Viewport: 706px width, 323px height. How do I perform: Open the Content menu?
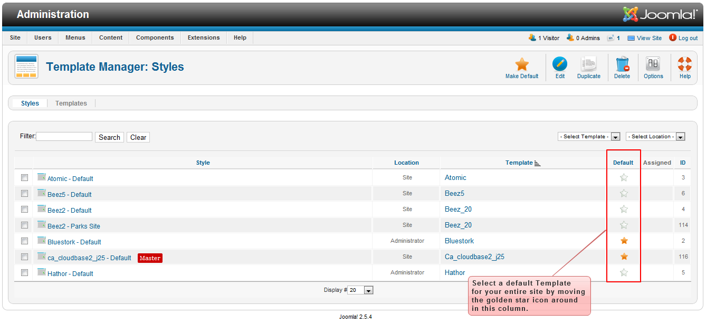(x=111, y=38)
